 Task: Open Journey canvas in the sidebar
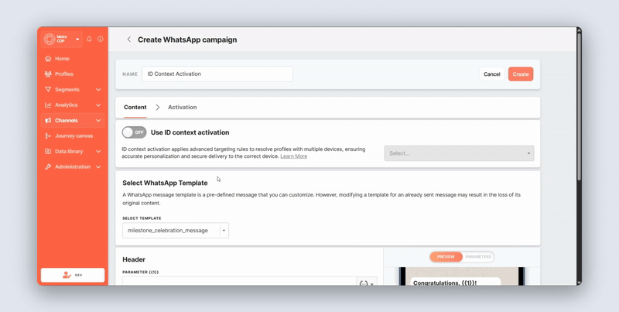(x=74, y=136)
